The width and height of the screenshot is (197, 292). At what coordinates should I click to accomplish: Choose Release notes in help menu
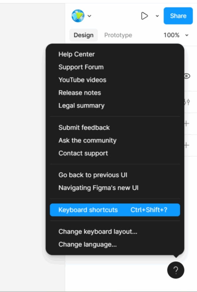click(x=115, y=93)
